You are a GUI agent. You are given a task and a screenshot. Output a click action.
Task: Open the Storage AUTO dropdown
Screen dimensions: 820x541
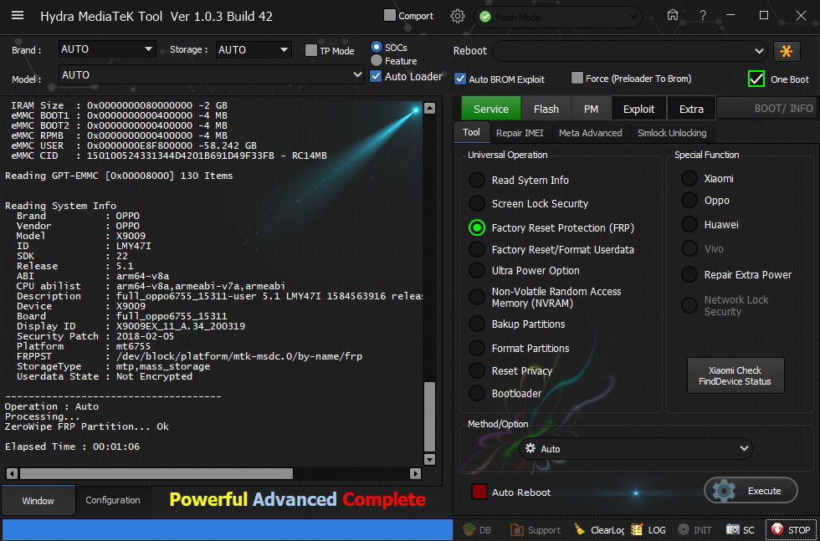click(x=254, y=49)
